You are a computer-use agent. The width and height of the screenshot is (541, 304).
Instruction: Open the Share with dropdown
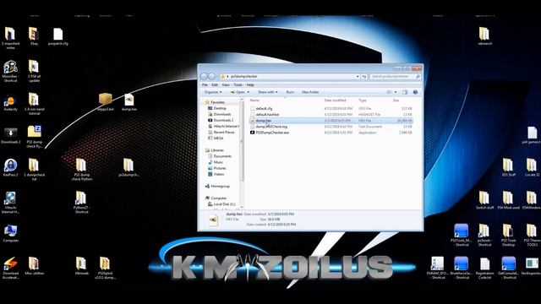267,92
